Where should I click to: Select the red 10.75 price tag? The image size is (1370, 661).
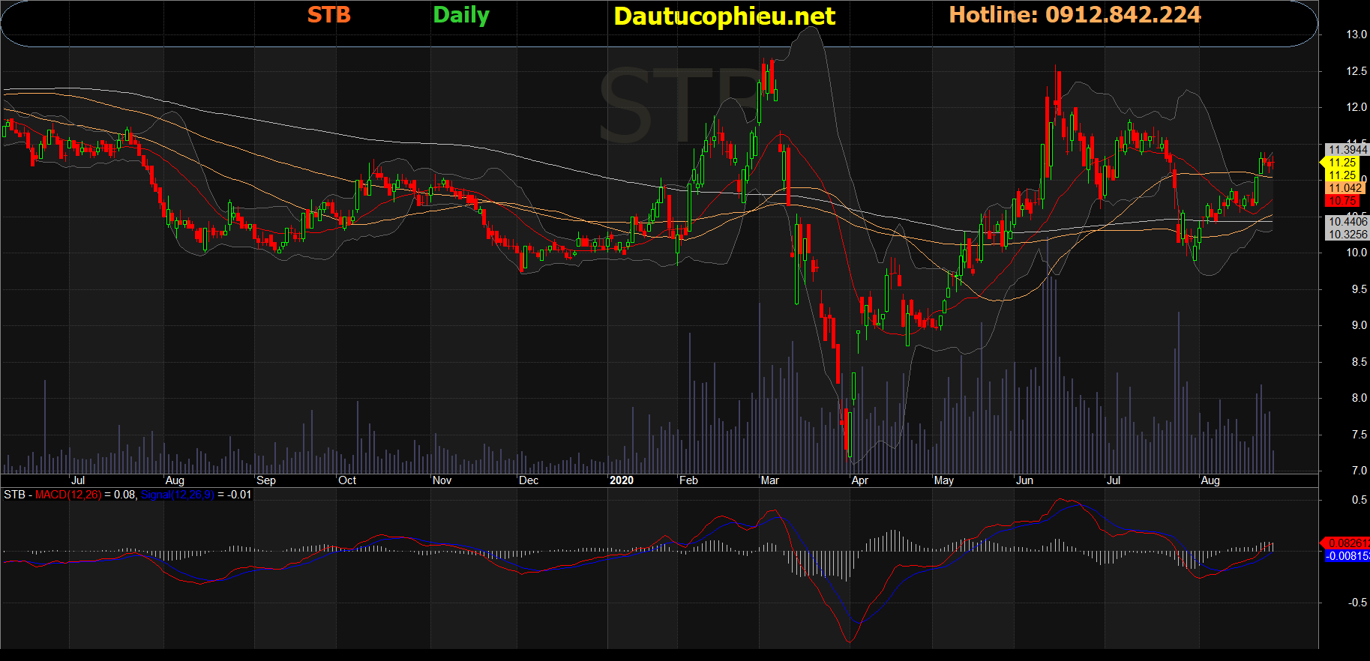[1342, 201]
